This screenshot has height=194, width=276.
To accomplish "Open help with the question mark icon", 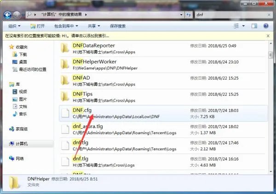I will pyautogui.click(x=266, y=26).
